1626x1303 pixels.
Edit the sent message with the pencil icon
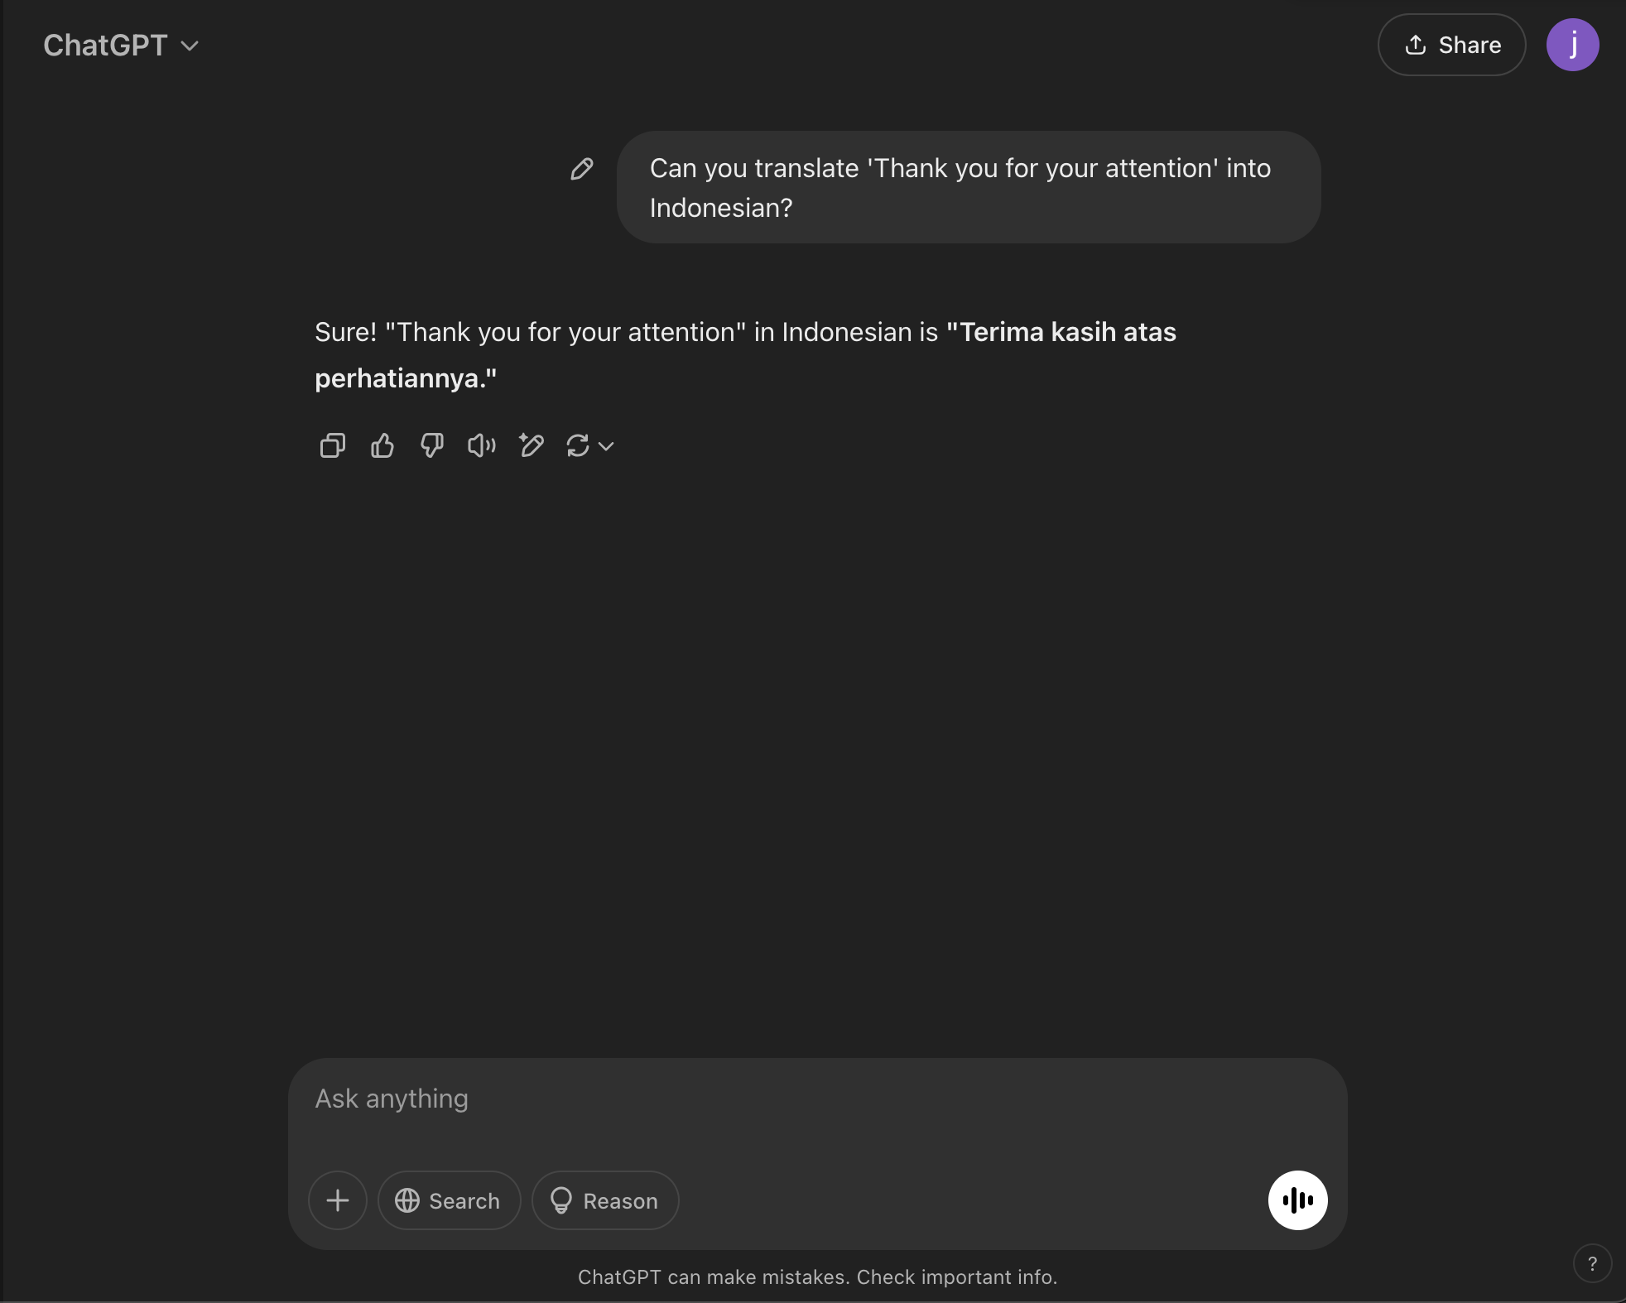pyautogui.click(x=582, y=169)
